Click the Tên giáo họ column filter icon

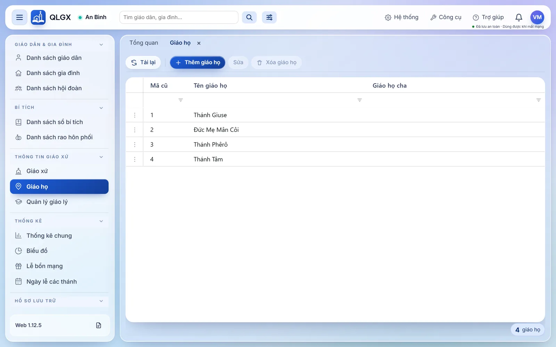(x=360, y=100)
